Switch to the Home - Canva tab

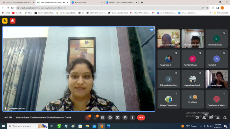pyautogui.click(x=87, y=2)
